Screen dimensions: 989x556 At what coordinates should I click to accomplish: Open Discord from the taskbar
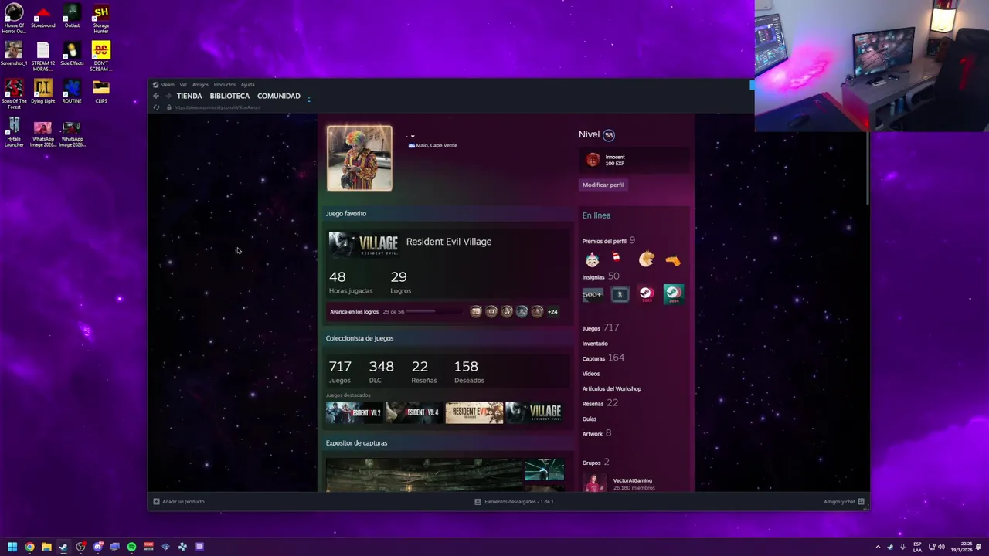coord(97,547)
